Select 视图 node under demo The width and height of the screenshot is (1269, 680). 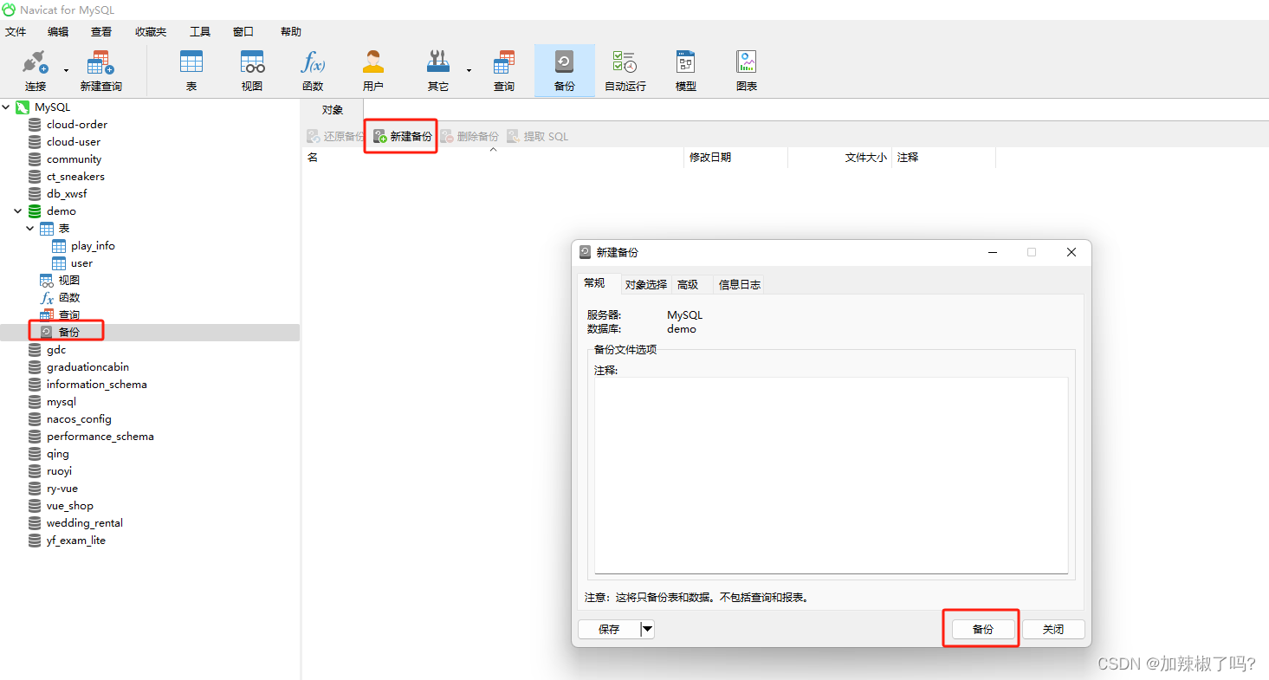coord(69,280)
